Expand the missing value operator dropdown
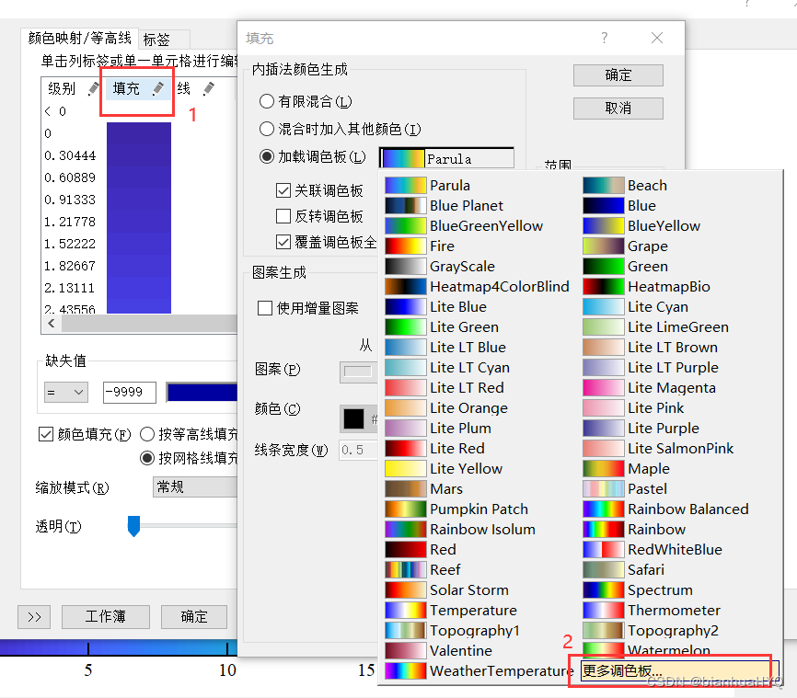Image resolution: width=797 pixels, height=698 pixels. coord(65,393)
